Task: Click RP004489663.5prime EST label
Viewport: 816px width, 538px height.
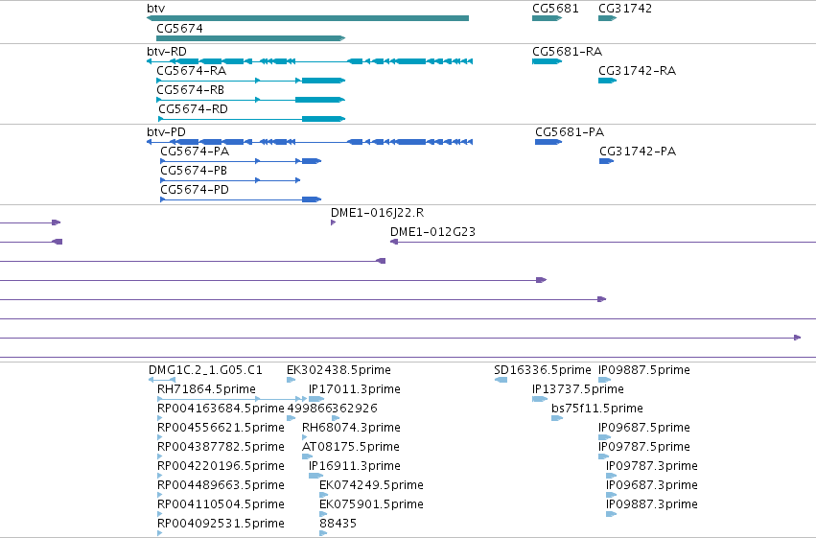Action: 221,485
